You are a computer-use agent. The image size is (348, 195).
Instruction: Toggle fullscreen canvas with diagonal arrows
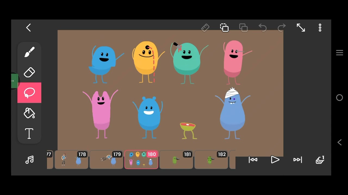click(x=301, y=28)
